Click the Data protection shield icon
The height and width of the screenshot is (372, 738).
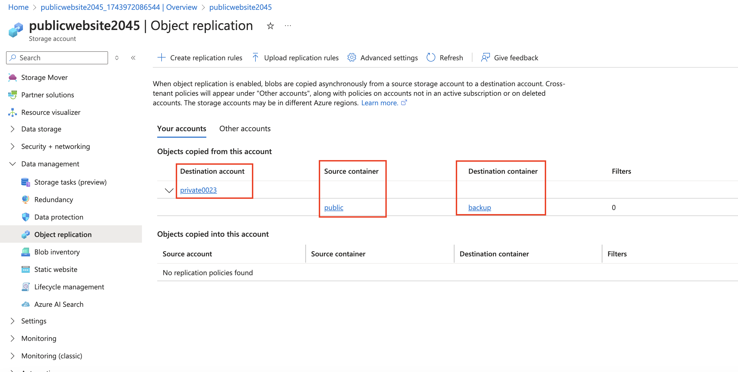point(25,217)
